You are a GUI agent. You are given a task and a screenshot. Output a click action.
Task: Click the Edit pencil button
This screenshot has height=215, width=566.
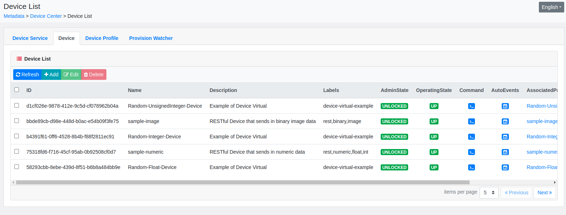click(x=71, y=75)
